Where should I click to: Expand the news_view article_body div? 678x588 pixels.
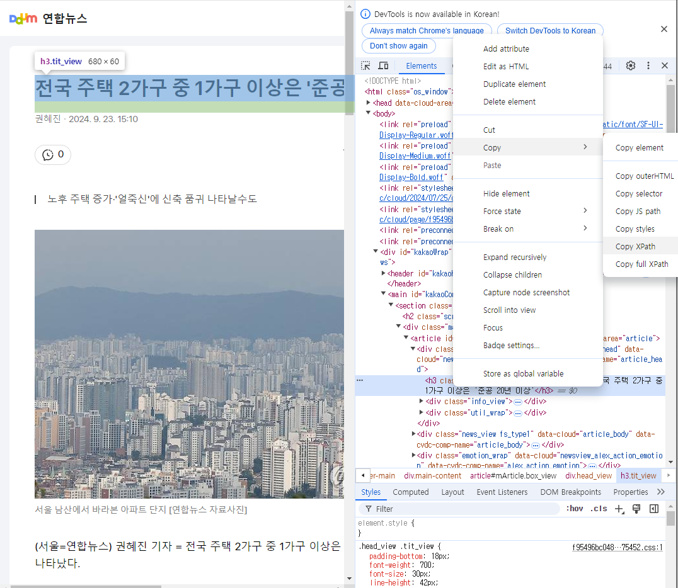[414, 434]
